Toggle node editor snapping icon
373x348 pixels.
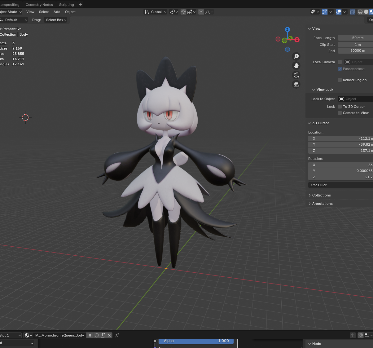pos(361,335)
